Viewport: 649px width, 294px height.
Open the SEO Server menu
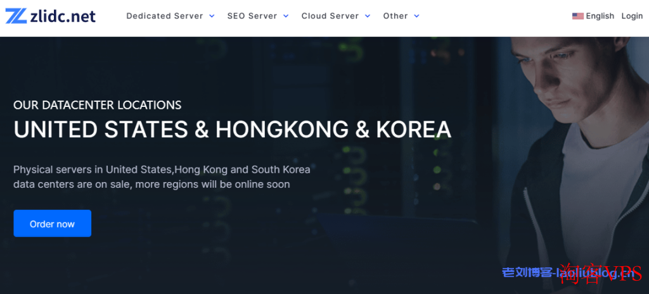click(252, 16)
